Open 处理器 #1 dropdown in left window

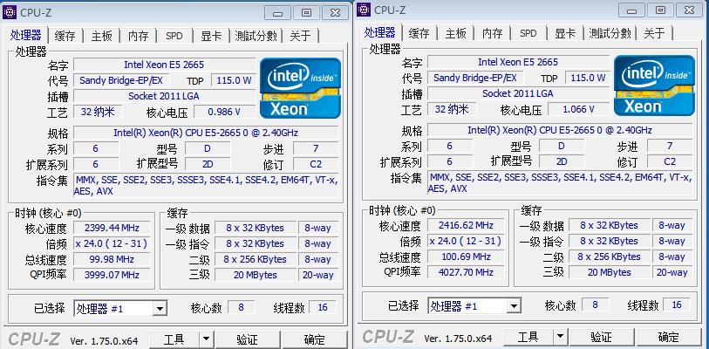(160, 308)
